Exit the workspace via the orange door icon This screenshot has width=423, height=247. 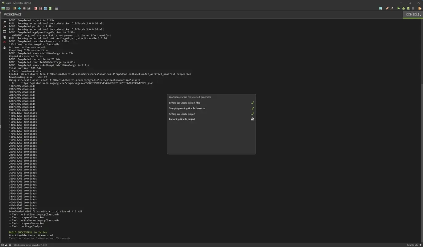[419, 8]
